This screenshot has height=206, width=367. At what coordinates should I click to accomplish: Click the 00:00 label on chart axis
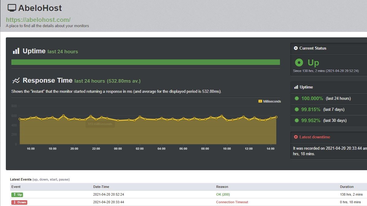pos(118,148)
